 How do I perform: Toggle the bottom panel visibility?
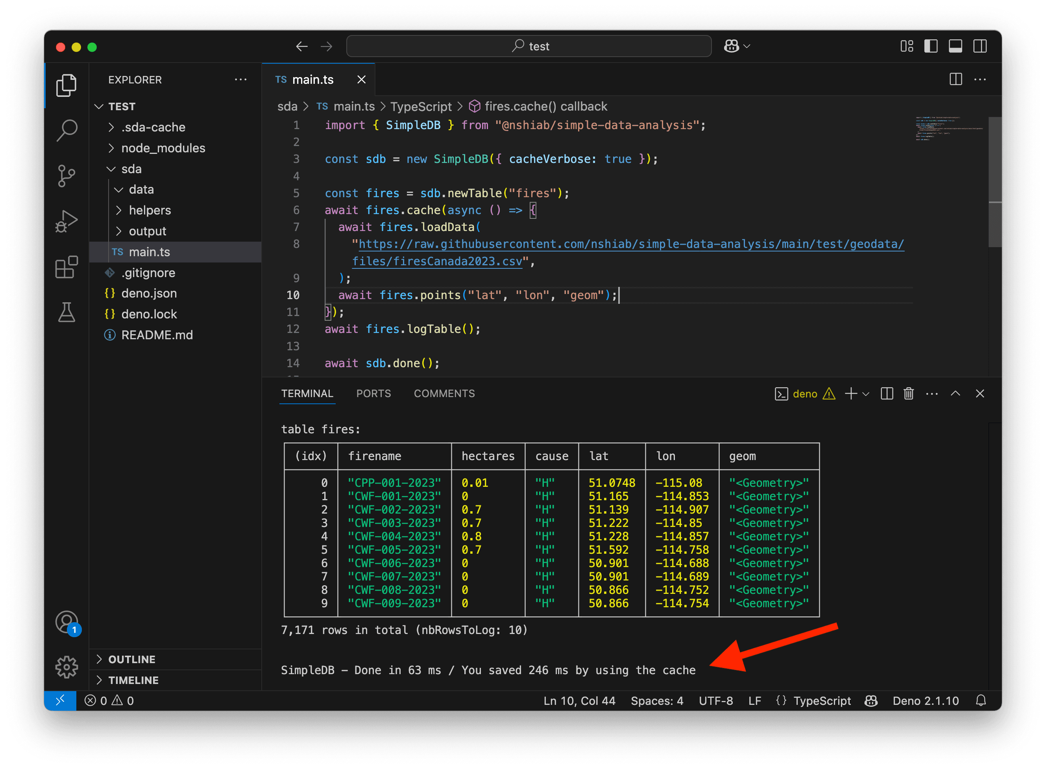pos(955,46)
